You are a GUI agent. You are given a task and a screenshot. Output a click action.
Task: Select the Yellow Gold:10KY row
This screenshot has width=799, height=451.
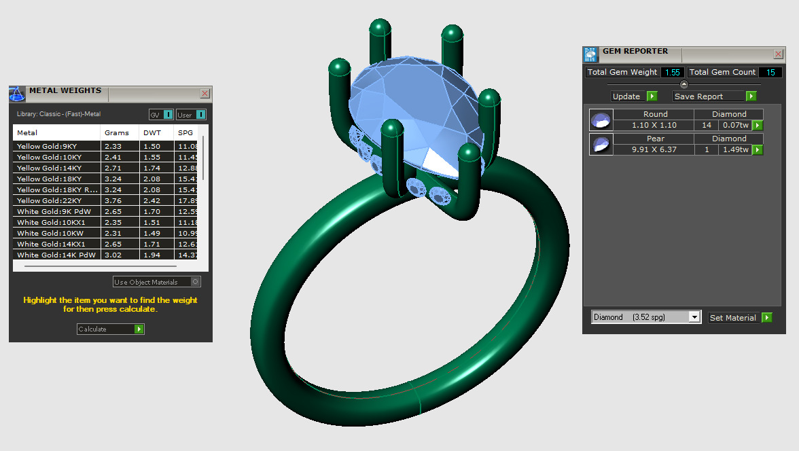(105, 157)
